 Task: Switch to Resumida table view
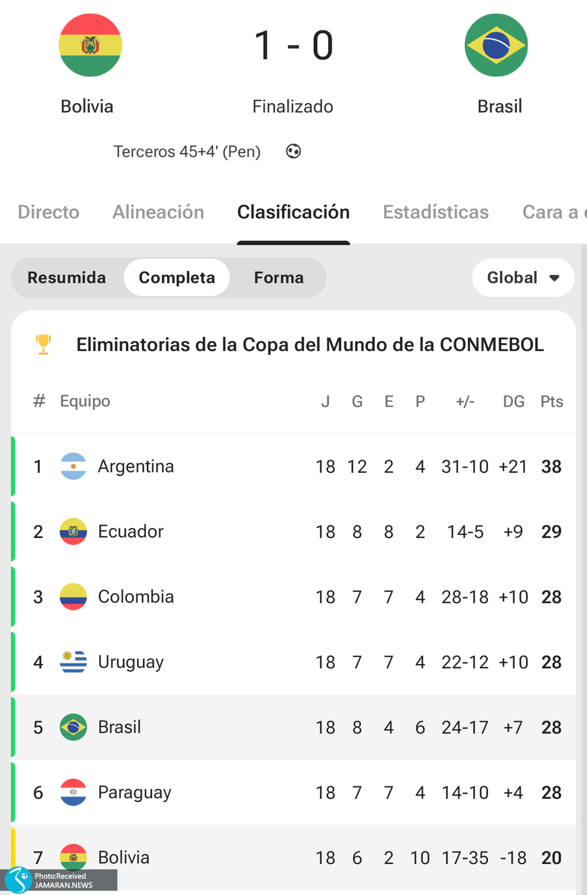point(67,277)
